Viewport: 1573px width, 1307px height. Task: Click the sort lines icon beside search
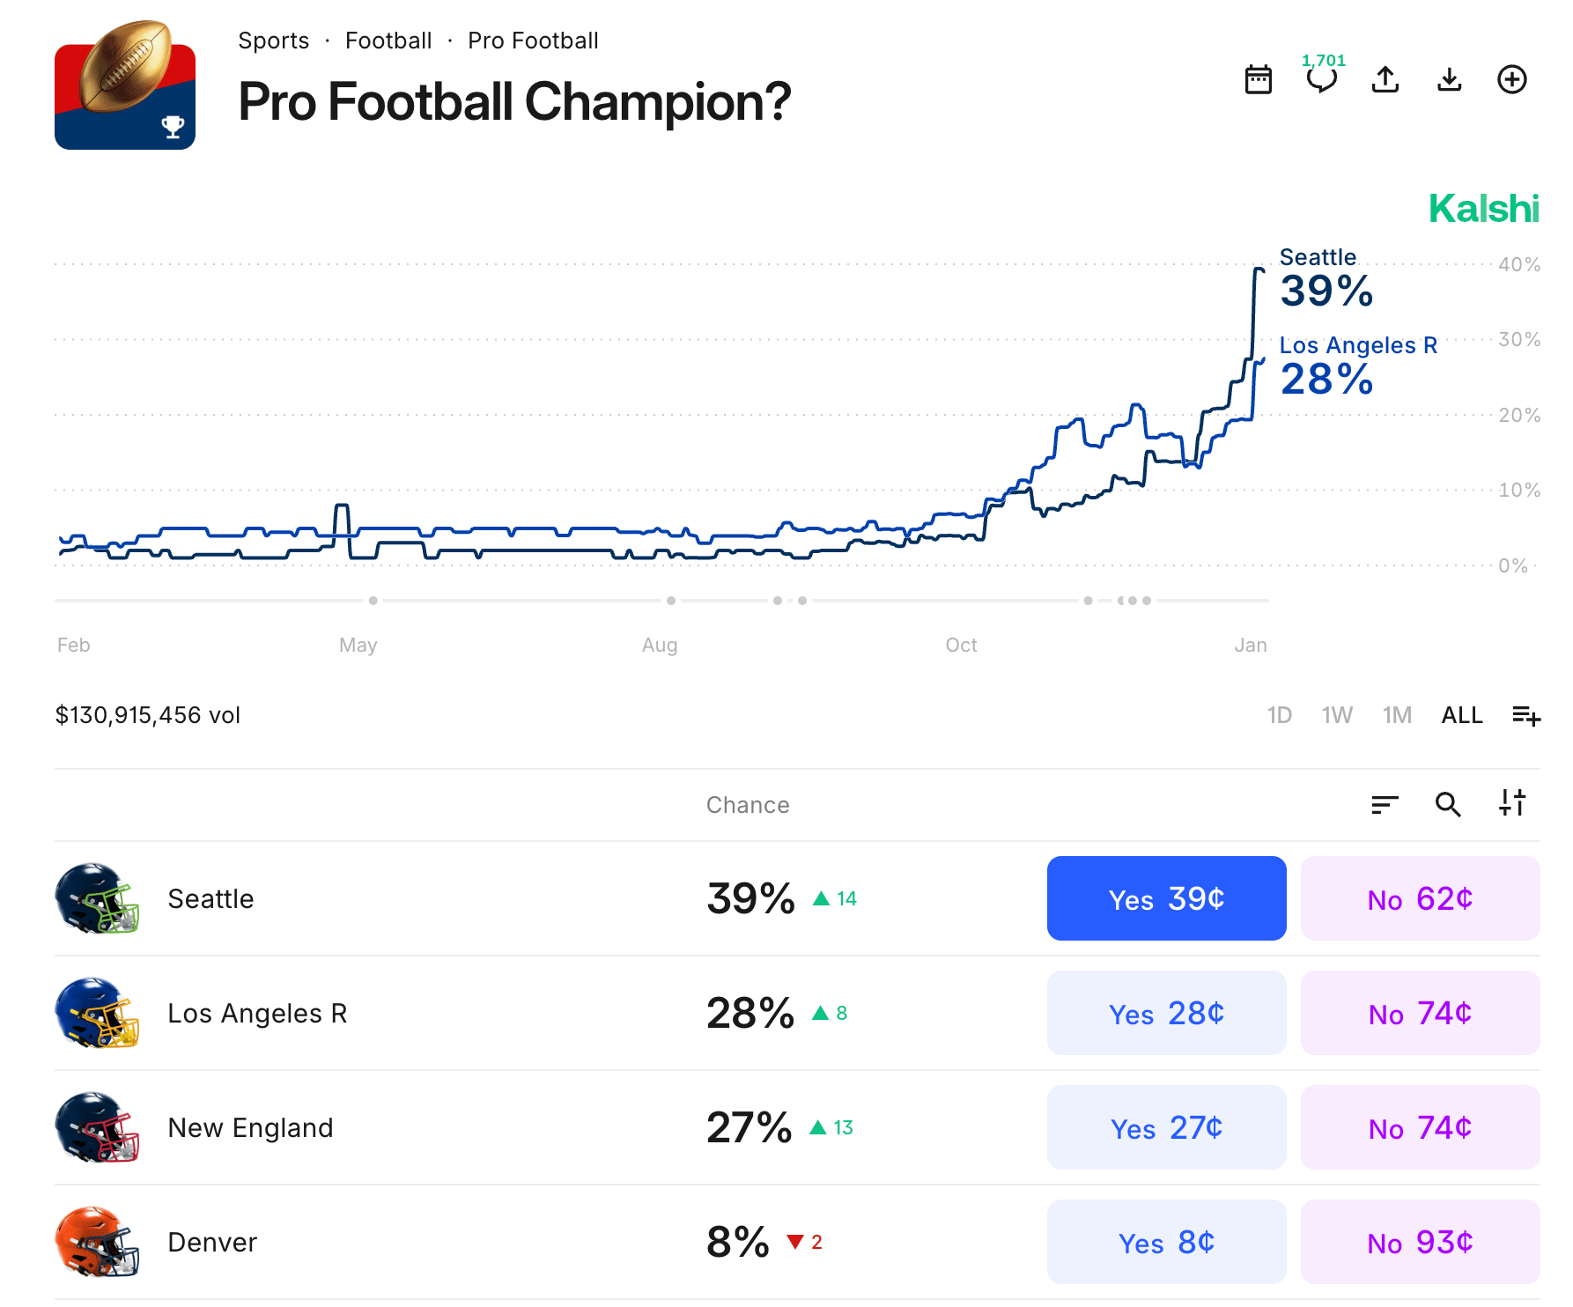pyautogui.click(x=1385, y=804)
